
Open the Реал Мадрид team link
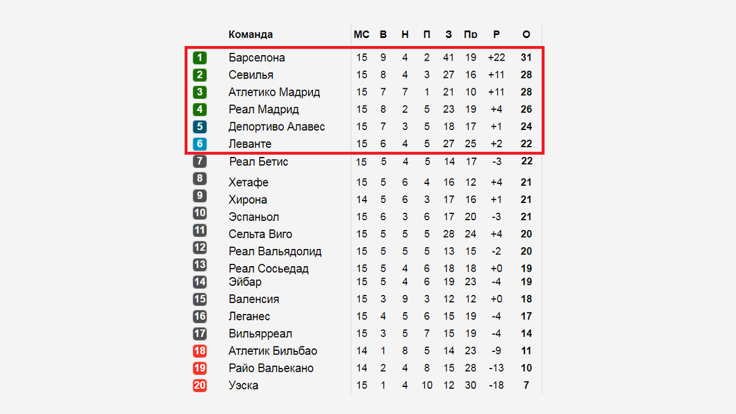tap(264, 109)
